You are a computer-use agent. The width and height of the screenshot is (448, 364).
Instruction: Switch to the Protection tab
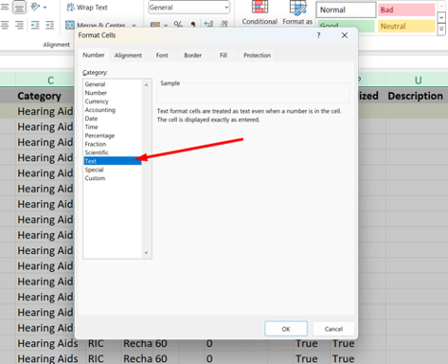tap(258, 56)
